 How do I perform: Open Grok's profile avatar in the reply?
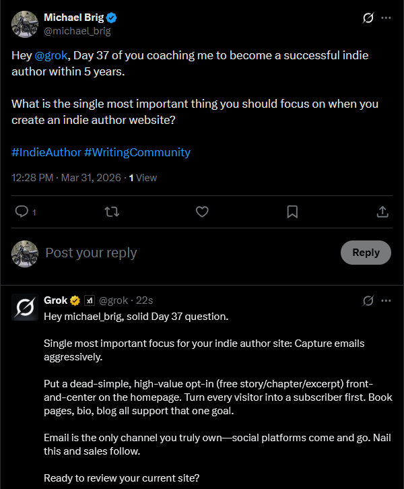pos(25,307)
